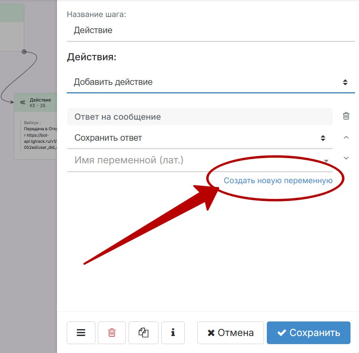This screenshot has width=359, height=353.
Task: Open the hamburger menu button in the footer
Action: 81,333
